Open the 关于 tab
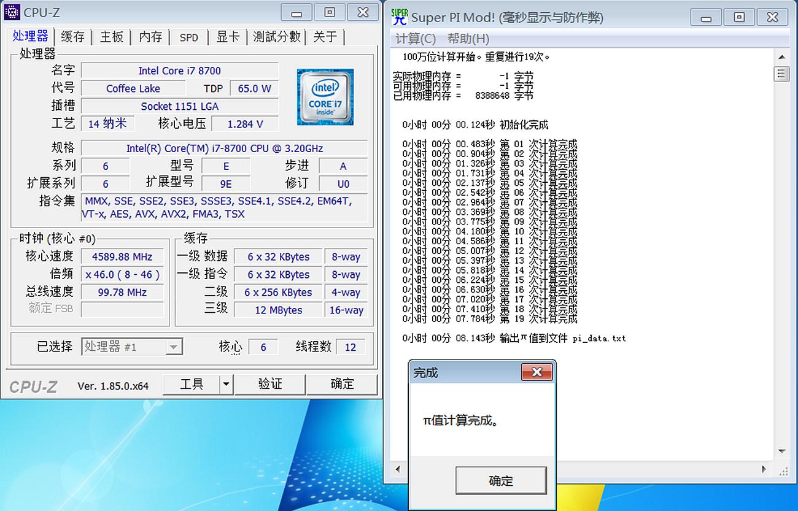 (325, 37)
